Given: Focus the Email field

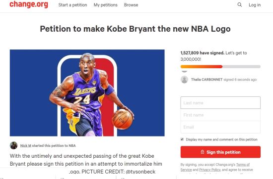Looking at the screenshot, I should tap(220, 127).
